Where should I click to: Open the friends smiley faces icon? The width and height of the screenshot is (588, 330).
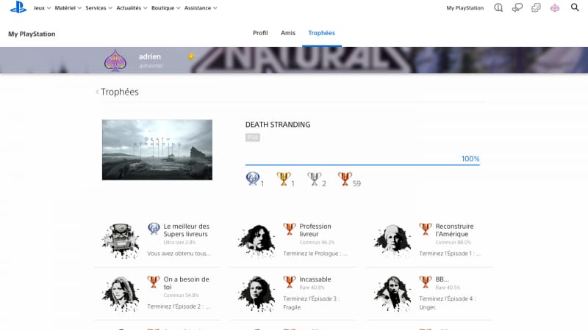click(536, 7)
